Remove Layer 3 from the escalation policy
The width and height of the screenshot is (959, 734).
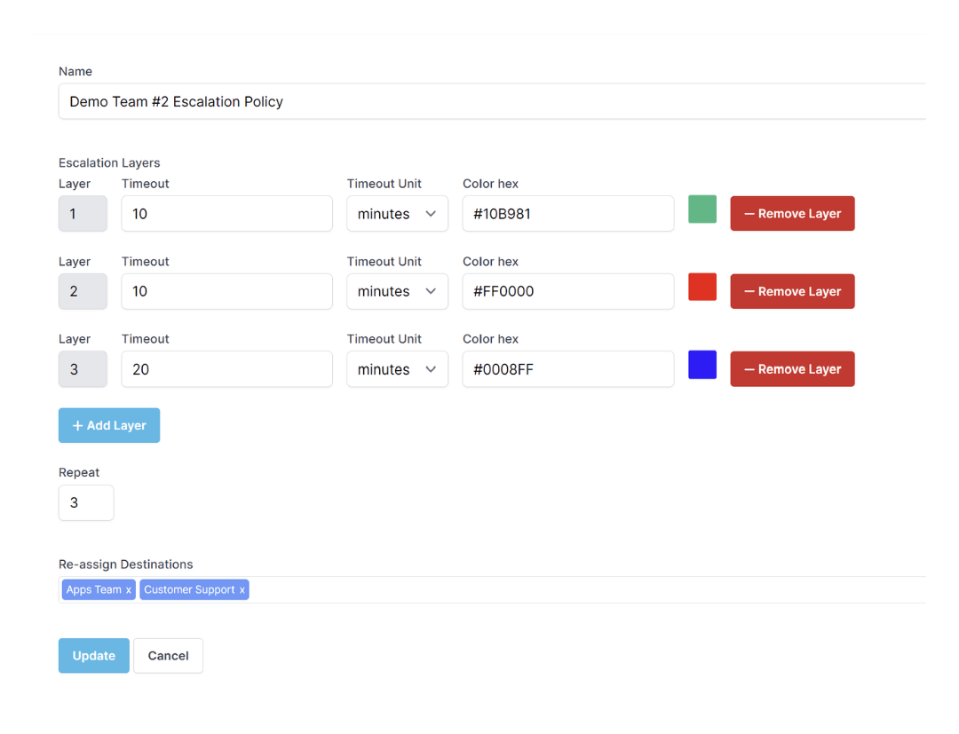pyautogui.click(x=792, y=368)
